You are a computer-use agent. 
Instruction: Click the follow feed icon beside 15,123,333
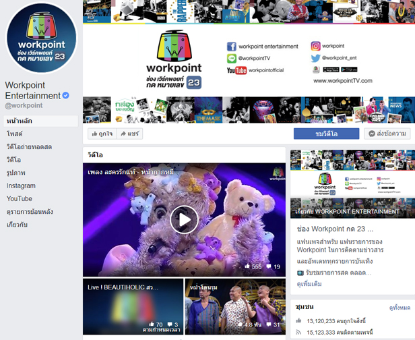tap(299, 332)
